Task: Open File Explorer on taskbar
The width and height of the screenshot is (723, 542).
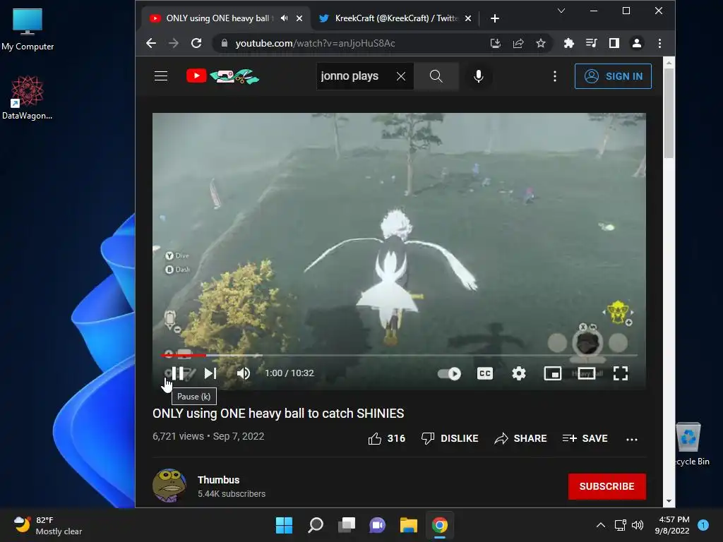Action: (x=409, y=525)
